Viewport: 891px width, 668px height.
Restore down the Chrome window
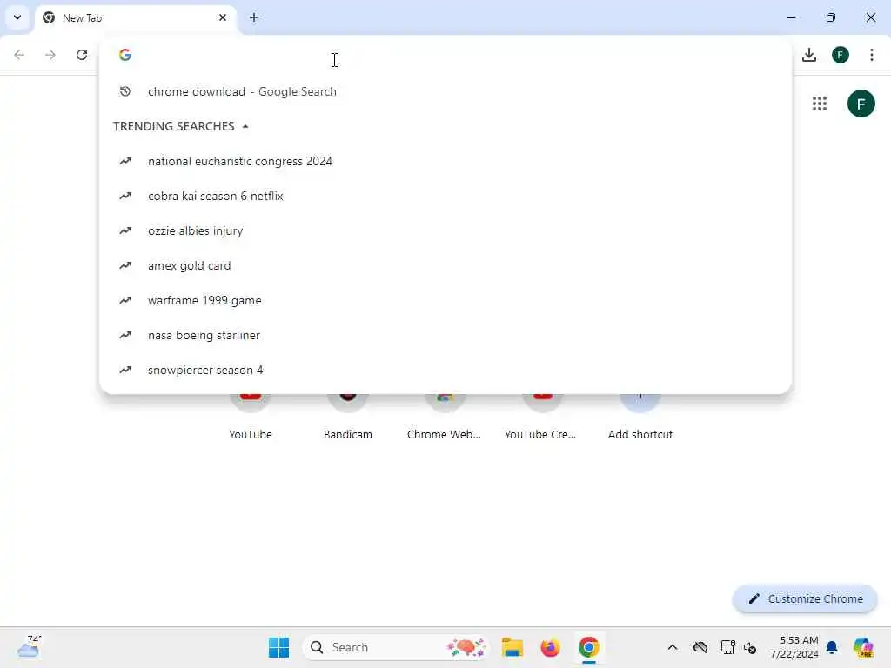click(831, 17)
